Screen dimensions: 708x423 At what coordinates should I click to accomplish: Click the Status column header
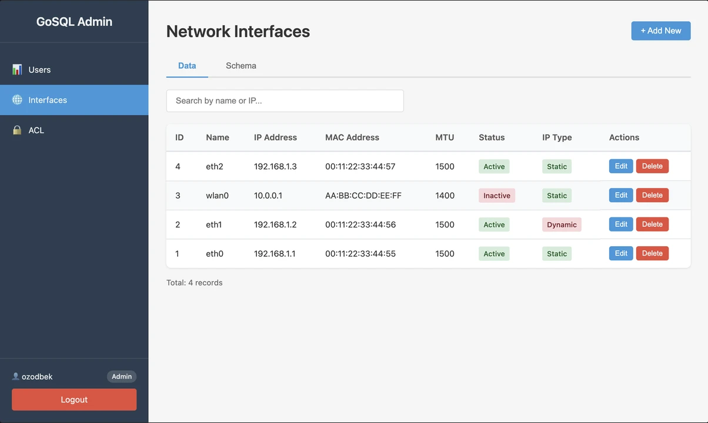(492, 137)
